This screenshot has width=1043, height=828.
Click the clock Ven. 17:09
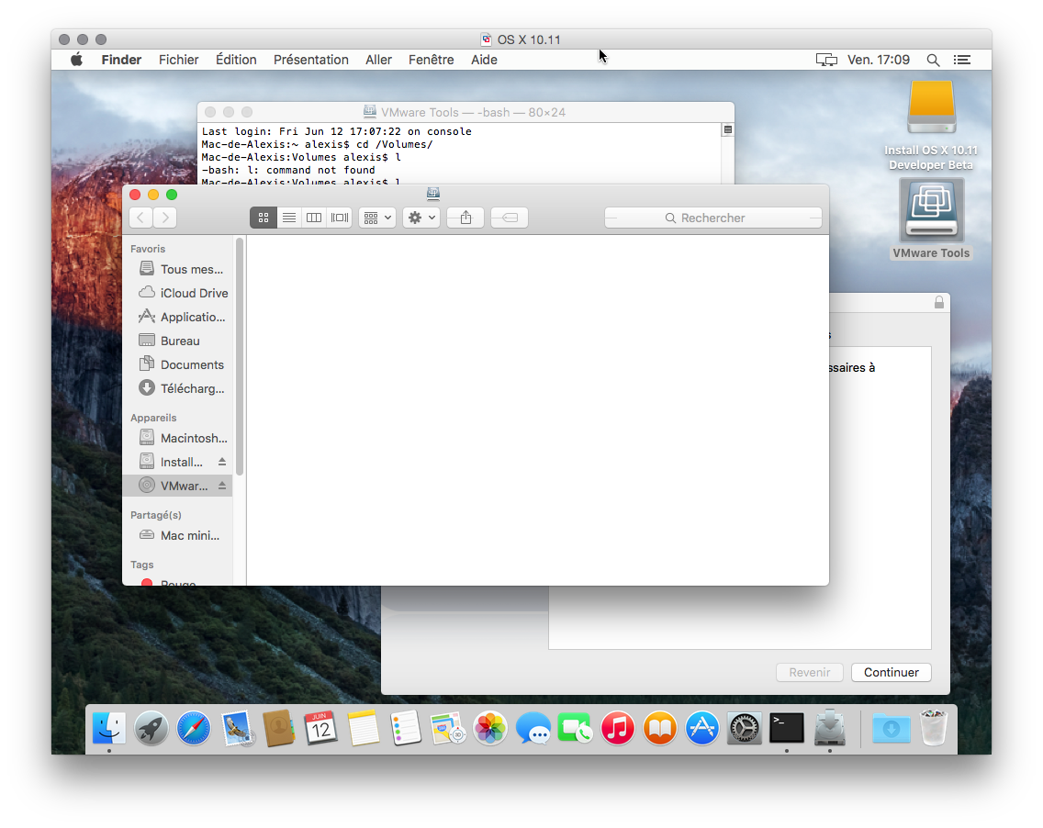[878, 60]
